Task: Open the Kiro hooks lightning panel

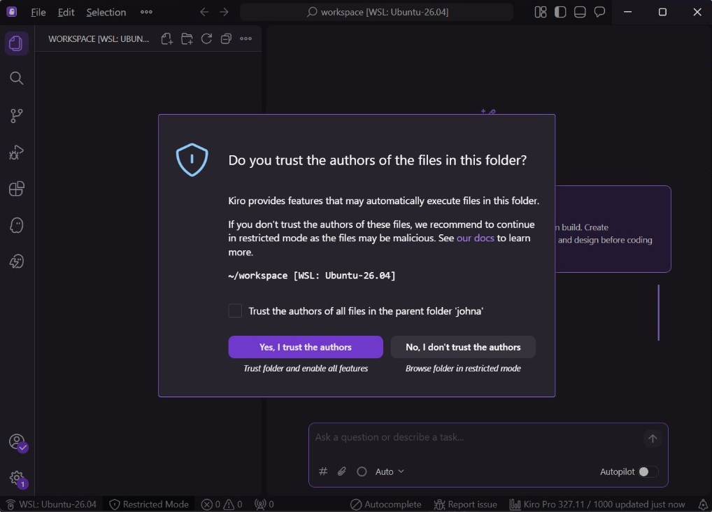Action: click(16, 262)
